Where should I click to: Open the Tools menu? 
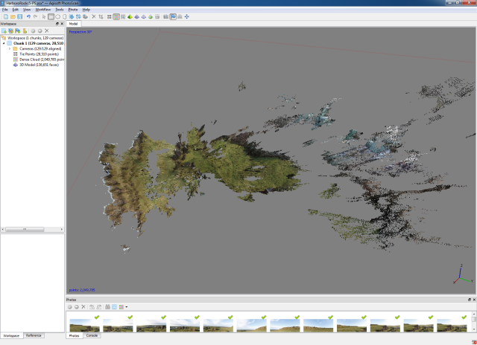point(60,10)
